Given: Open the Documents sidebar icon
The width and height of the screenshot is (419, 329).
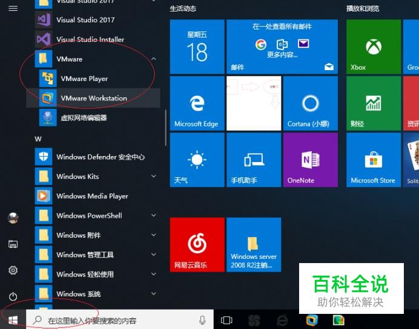Looking at the screenshot, I should (x=13, y=244).
